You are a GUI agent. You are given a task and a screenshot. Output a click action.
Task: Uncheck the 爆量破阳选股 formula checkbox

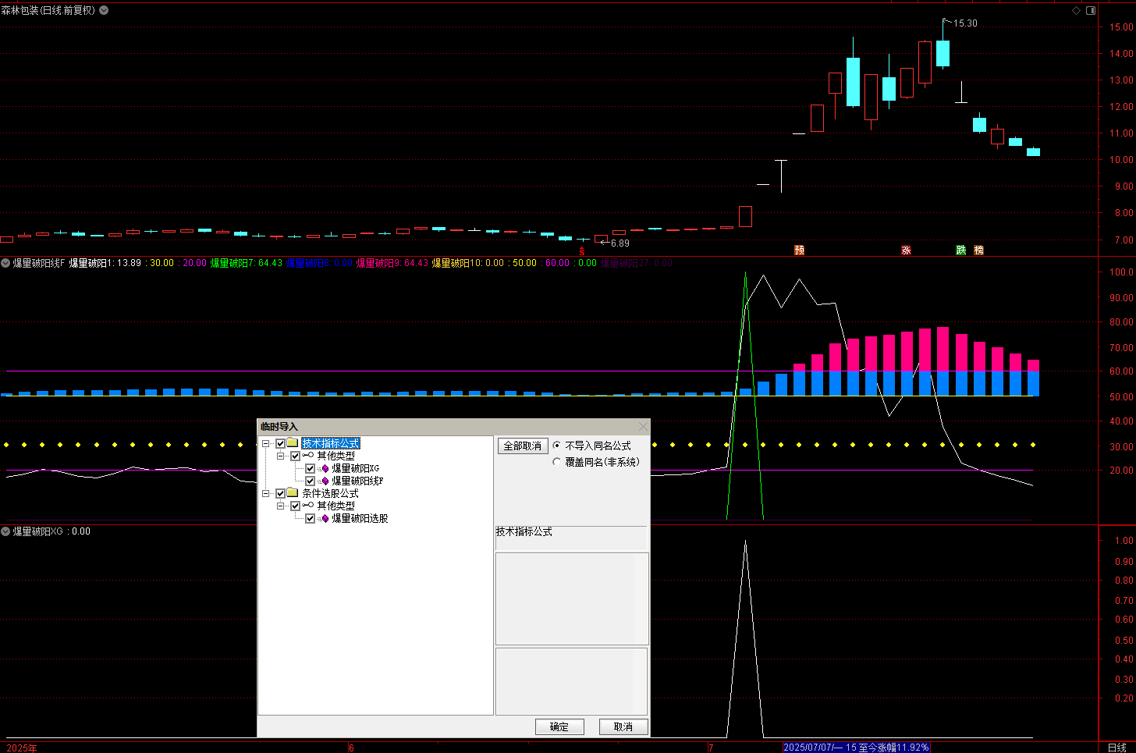click(310, 518)
